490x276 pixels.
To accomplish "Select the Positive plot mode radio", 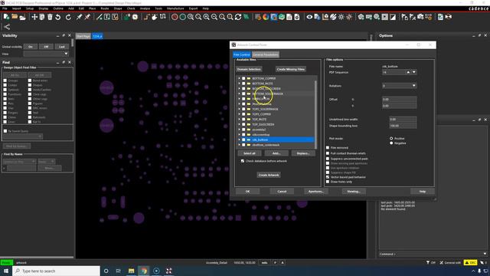I will pos(391,138).
